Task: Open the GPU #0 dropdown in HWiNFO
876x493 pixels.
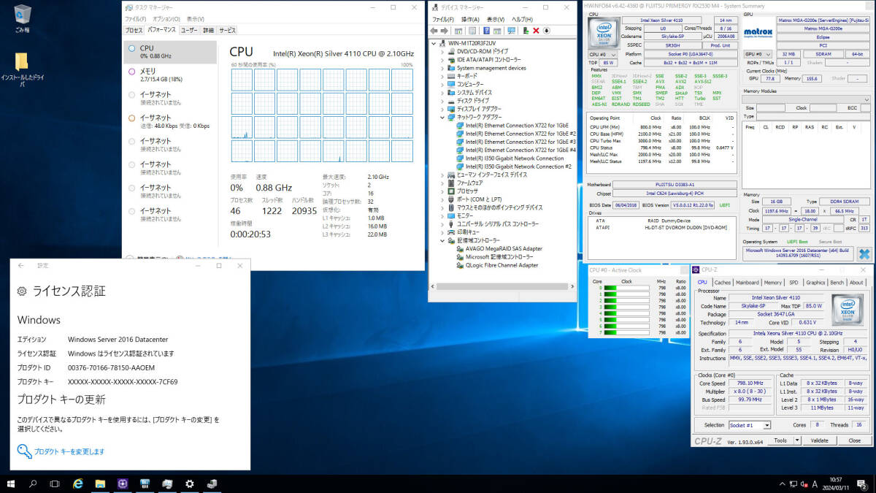Action: 757,54
